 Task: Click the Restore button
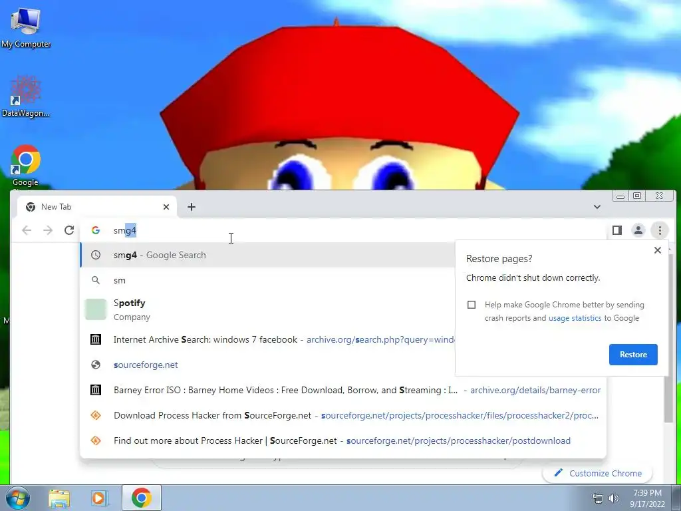coord(633,355)
